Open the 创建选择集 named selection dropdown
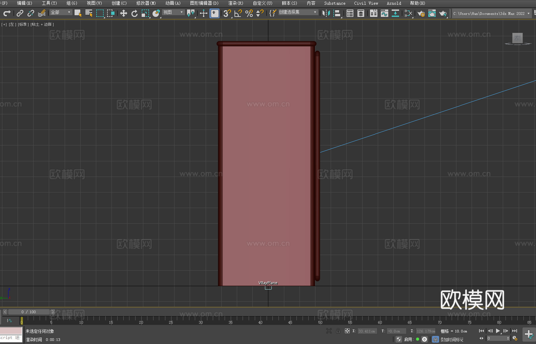 tap(298, 12)
